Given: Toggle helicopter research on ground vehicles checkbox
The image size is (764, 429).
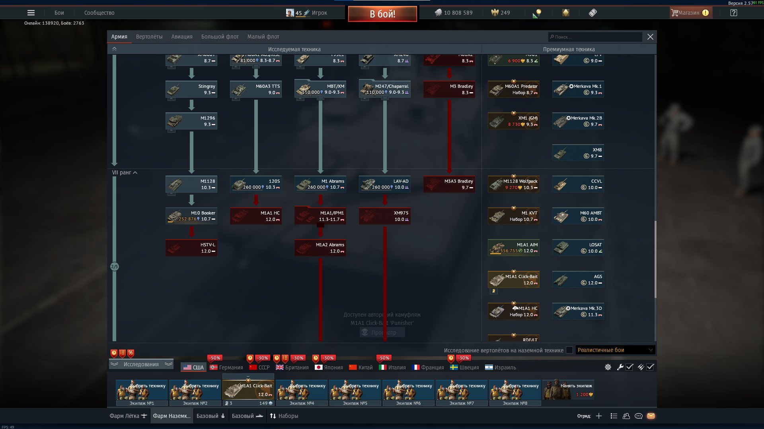Looking at the screenshot, I should point(569,350).
